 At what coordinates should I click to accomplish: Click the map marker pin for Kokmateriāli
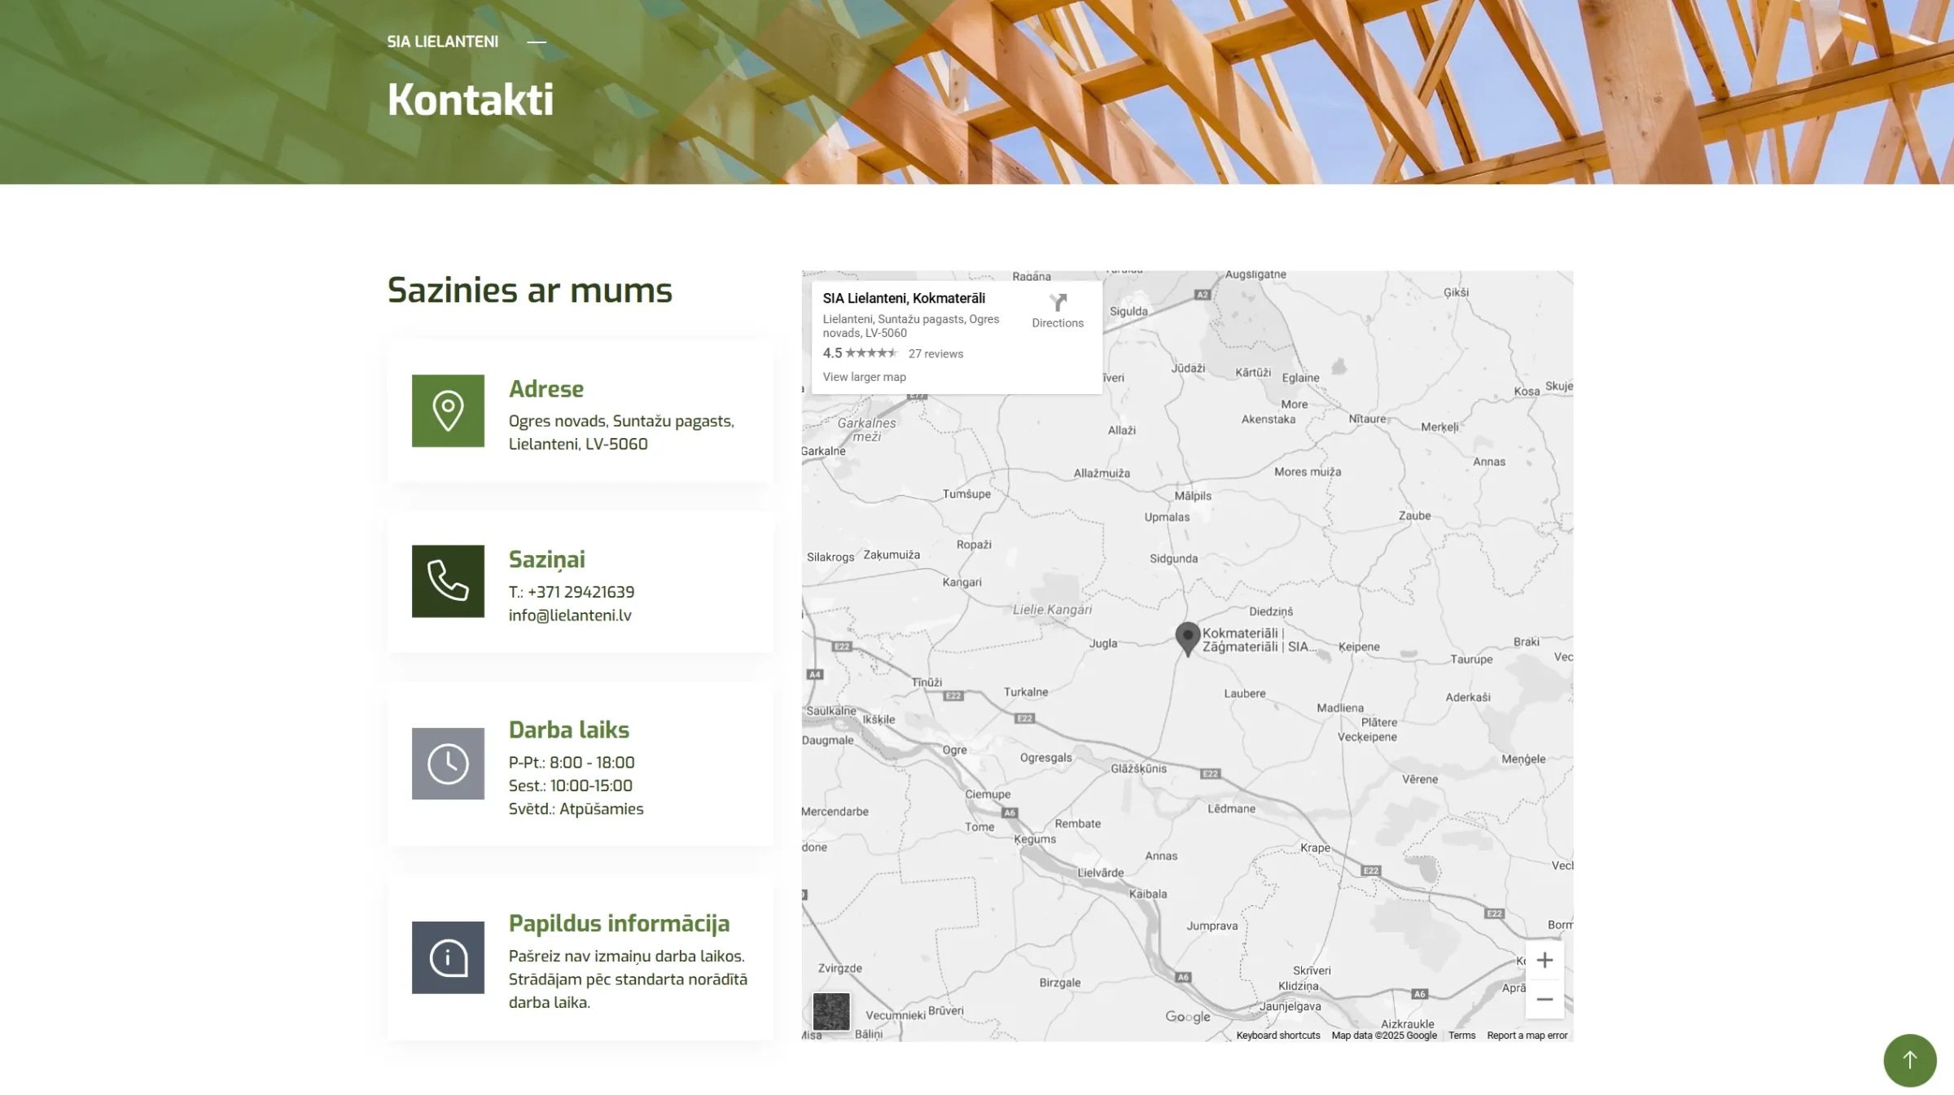coord(1188,638)
